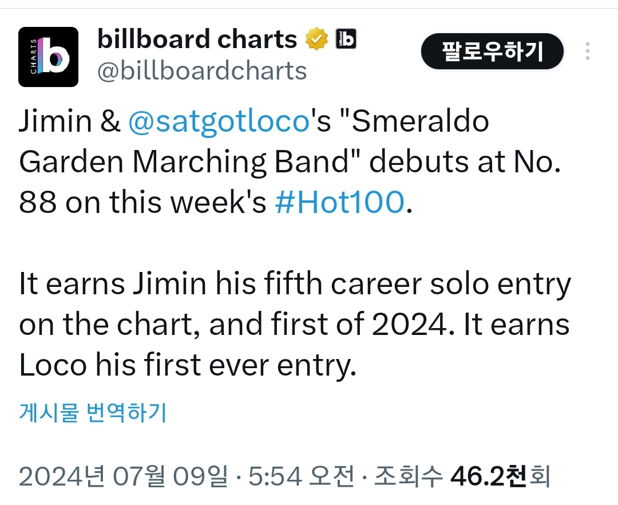The width and height of the screenshot is (618, 505).
Task: Click the 'debuts at No.' text
Action: tap(465, 161)
